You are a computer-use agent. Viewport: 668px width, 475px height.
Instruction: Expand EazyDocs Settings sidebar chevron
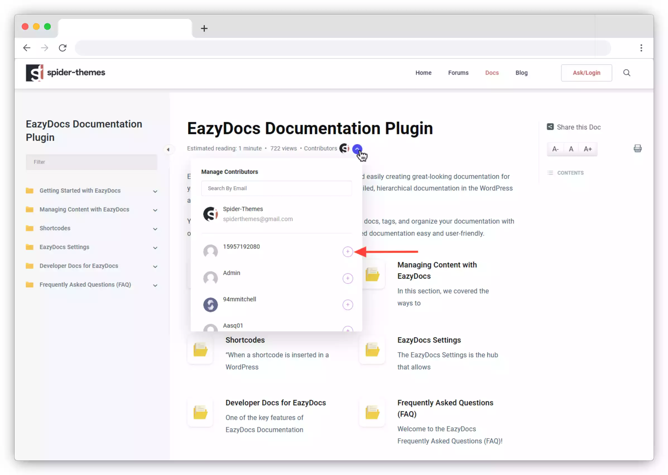pyautogui.click(x=155, y=247)
